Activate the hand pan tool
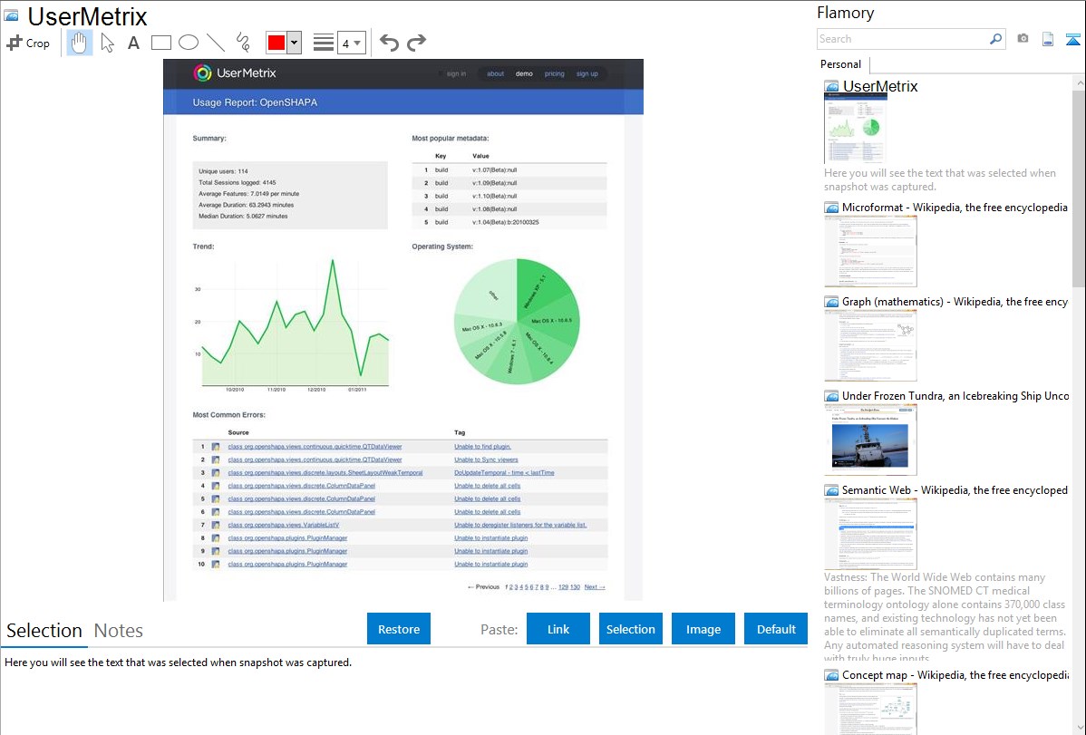Viewport: 1086px width, 735px height. coord(80,43)
